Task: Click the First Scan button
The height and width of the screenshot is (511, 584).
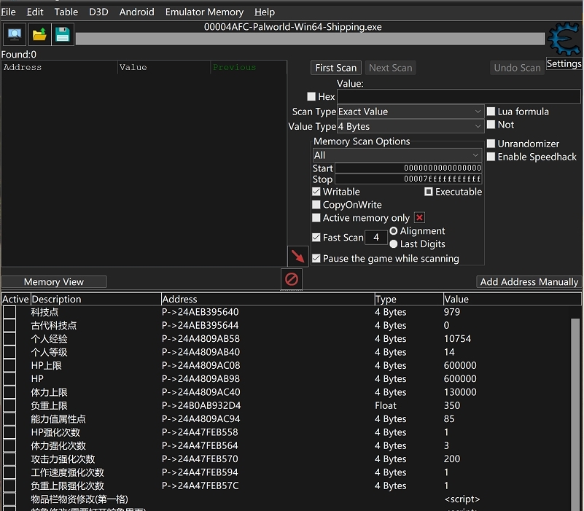Action: click(x=335, y=67)
